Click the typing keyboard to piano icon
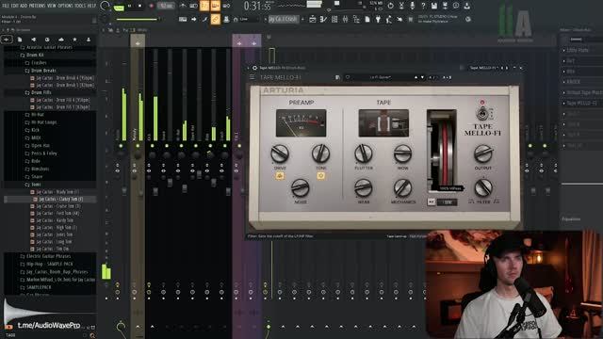 (183, 19)
